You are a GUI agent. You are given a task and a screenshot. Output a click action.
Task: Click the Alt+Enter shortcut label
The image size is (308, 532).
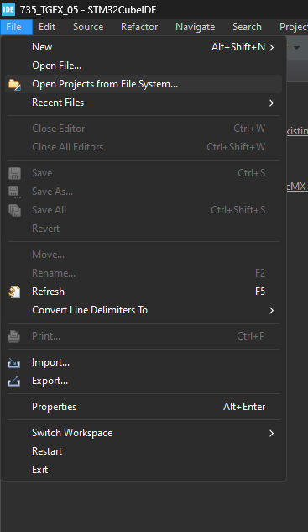pyautogui.click(x=244, y=407)
